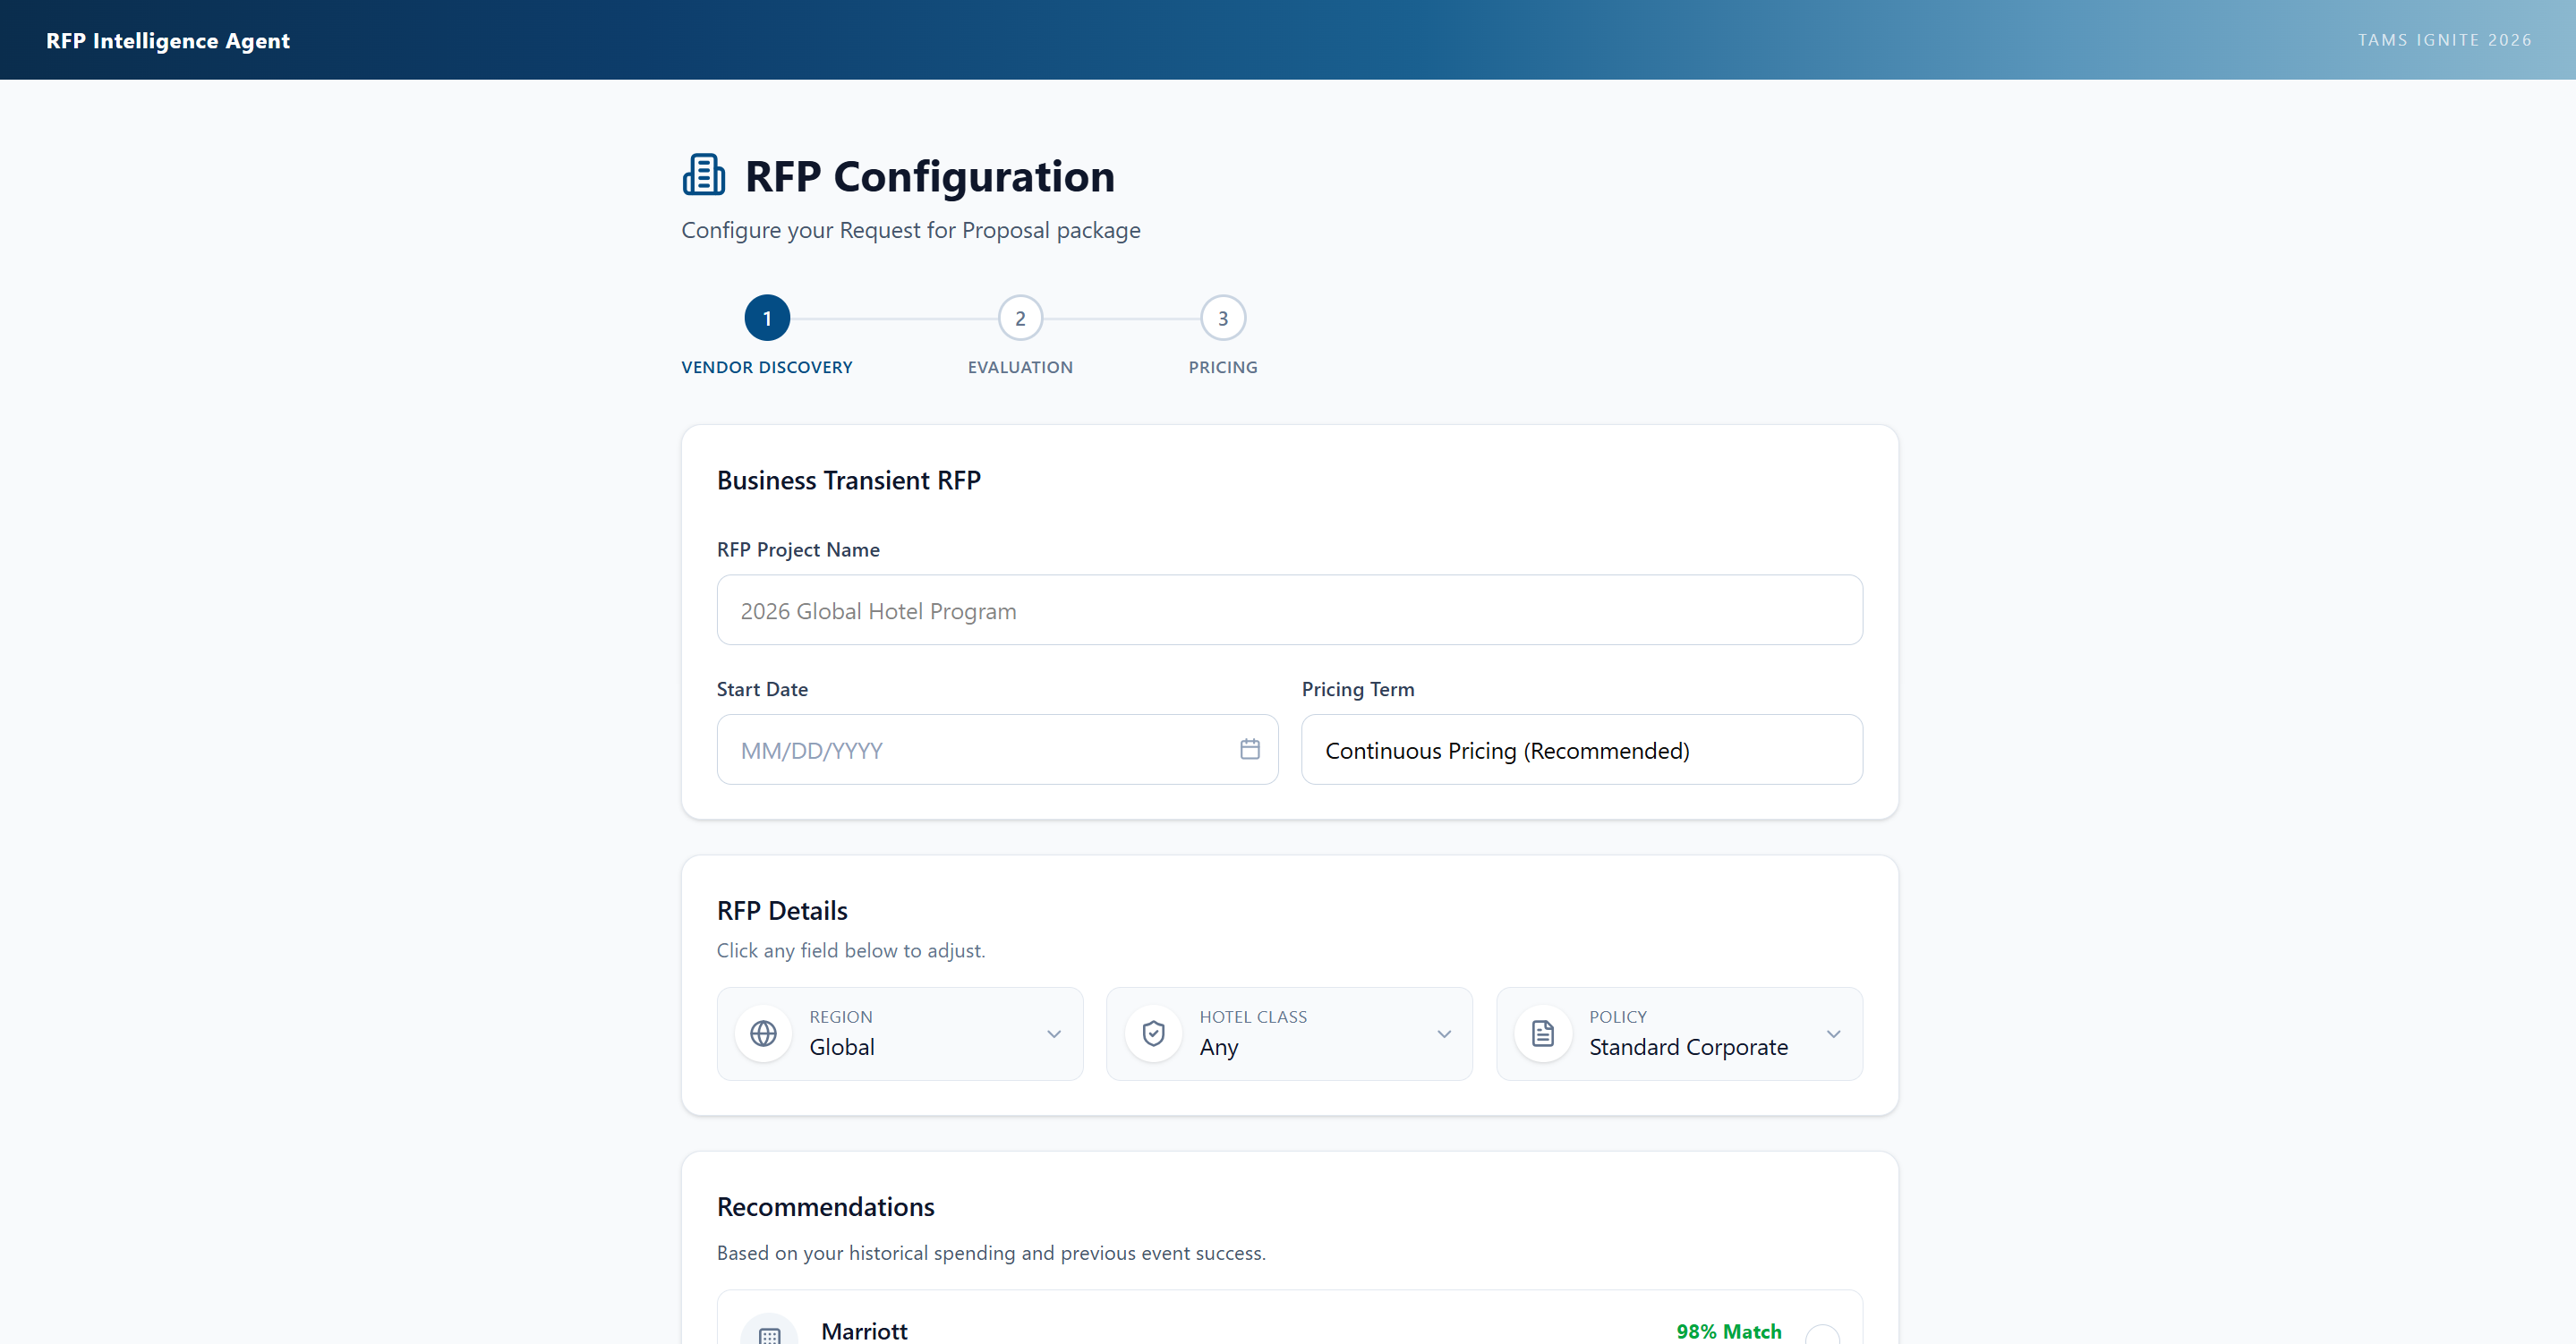Click the globe icon in Region field

[763, 1033]
